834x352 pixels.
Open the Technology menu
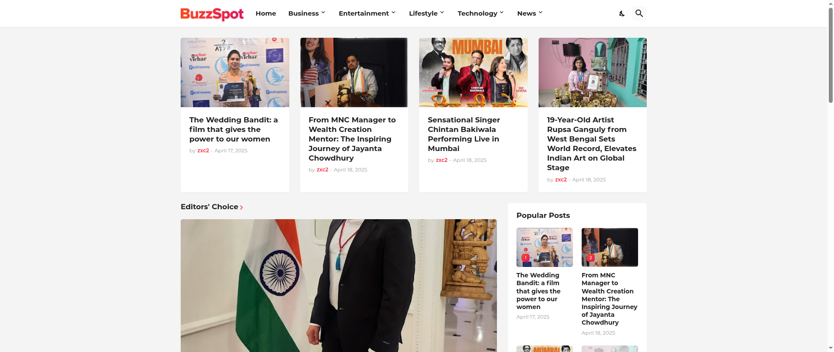coord(477,13)
